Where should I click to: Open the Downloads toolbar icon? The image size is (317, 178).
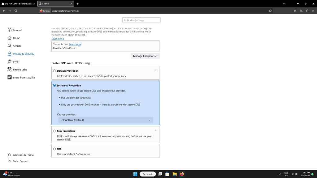[295, 11]
